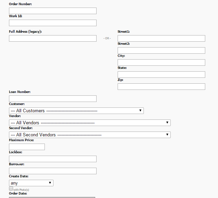Click the 'Second Vendor:' label text
This screenshot has height=198, width=218.
(x=21, y=128)
